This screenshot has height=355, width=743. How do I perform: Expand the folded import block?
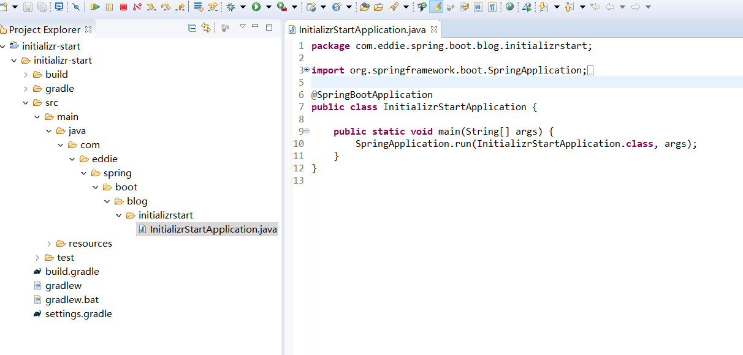(x=307, y=70)
